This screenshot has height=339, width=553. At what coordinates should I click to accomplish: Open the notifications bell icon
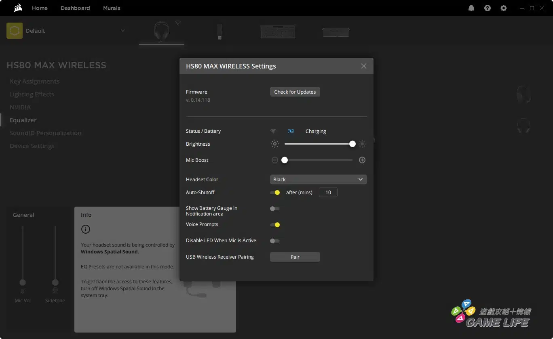pyautogui.click(x=471, y=8)
